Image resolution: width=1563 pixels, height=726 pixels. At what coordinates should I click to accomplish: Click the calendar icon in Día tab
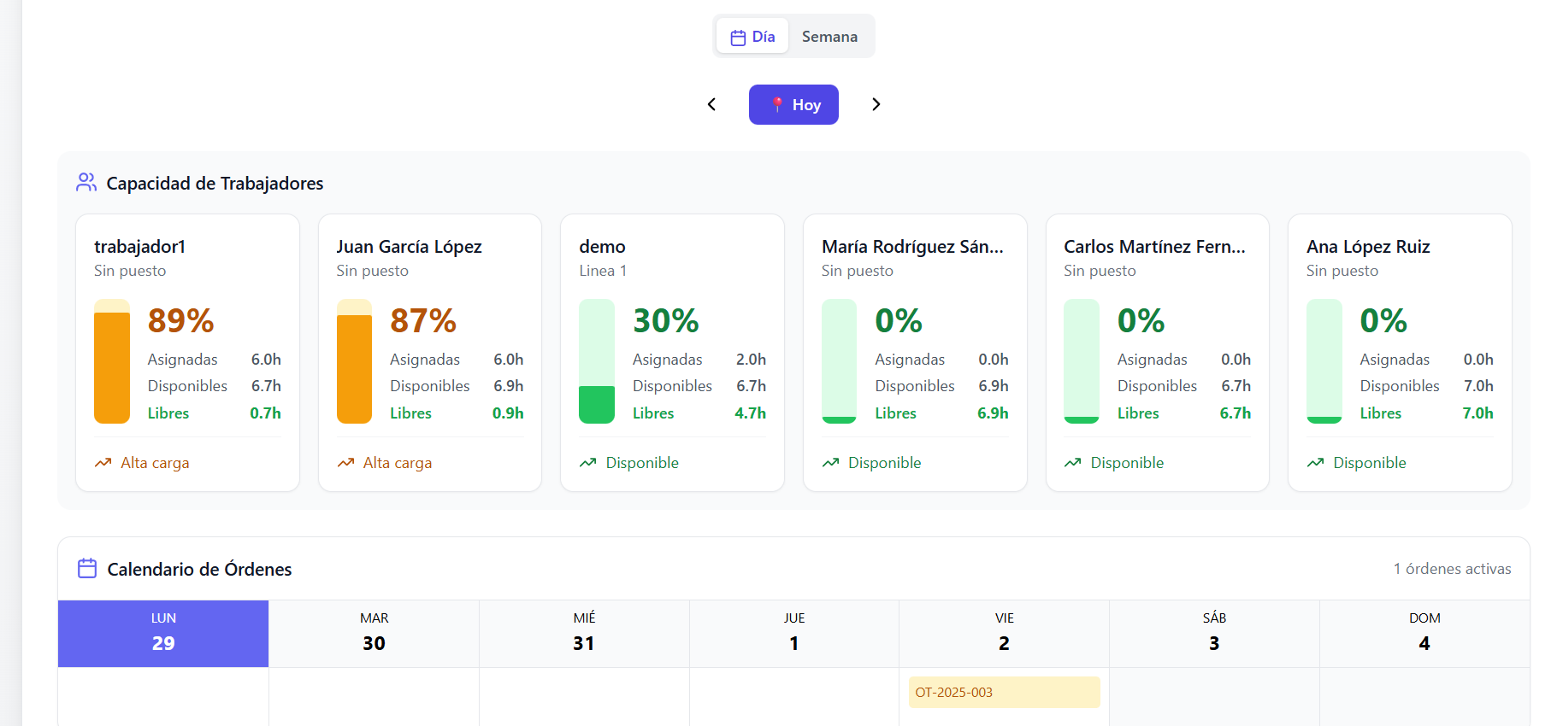738,38
